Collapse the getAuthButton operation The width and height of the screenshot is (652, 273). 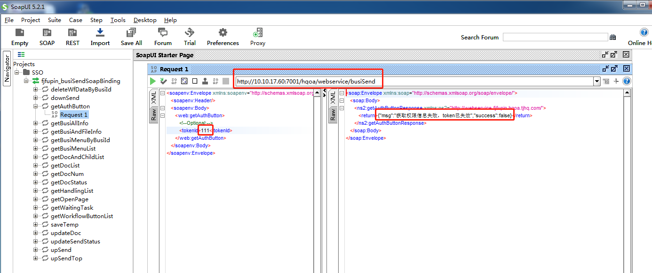(36, 106)
